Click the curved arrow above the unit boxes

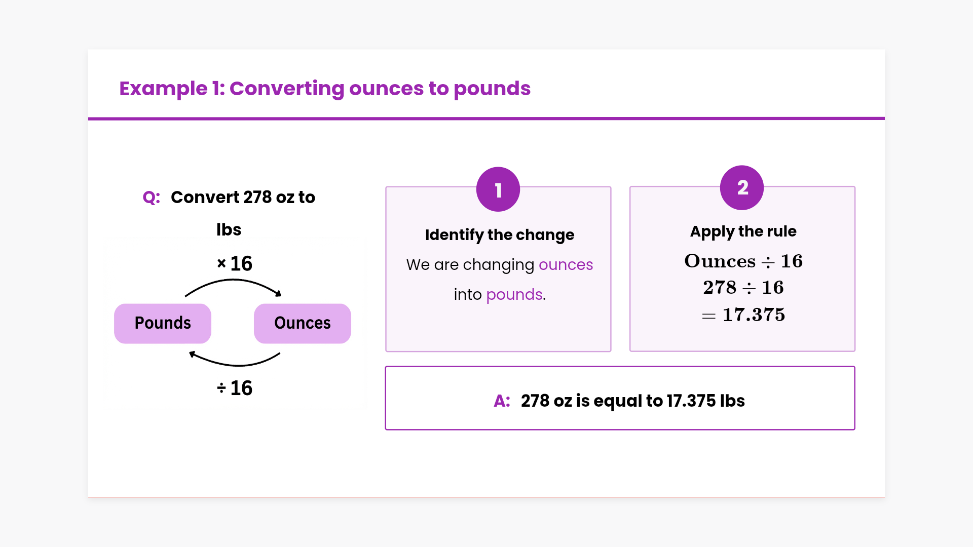[x=234, y=284]
